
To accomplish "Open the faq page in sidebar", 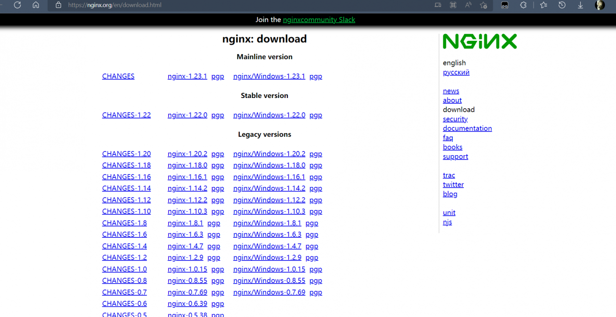I will (x=448, y=138).
